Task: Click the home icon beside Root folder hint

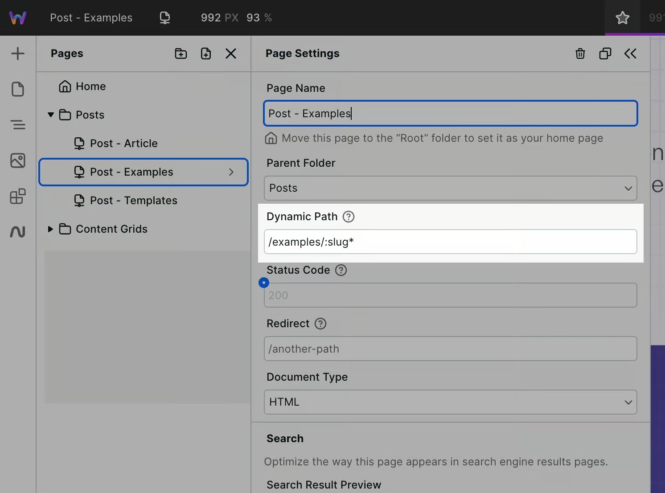Action: [271, 138]
